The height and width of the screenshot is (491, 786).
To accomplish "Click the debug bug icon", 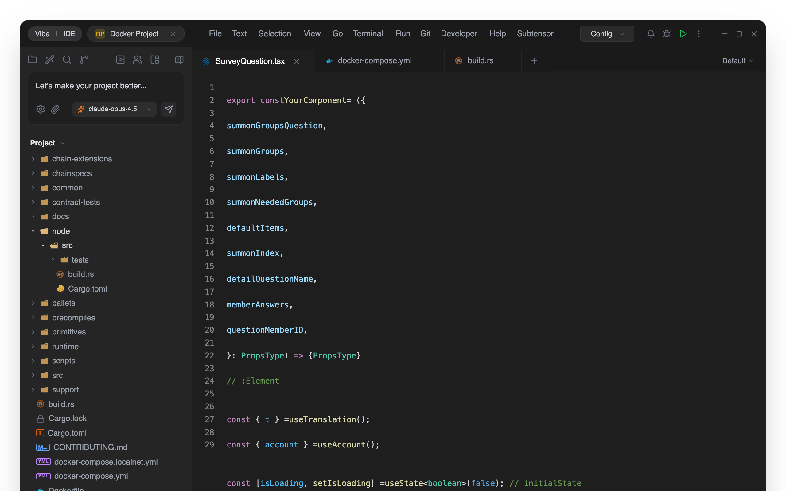I will [667, 34].
